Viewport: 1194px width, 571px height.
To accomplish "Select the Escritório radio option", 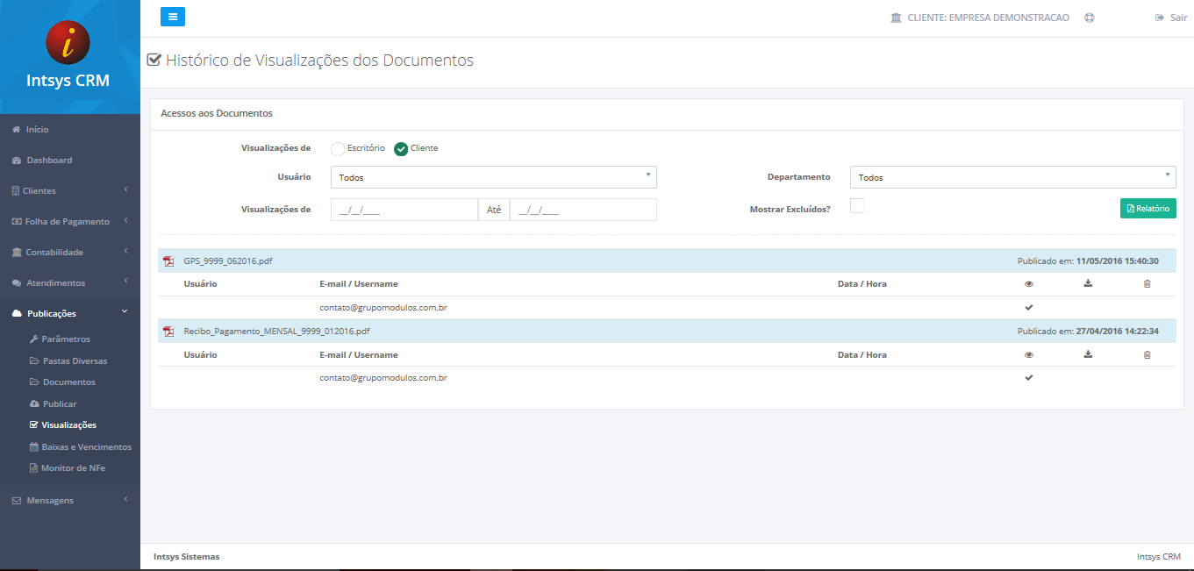I will (x=338, y=149).
